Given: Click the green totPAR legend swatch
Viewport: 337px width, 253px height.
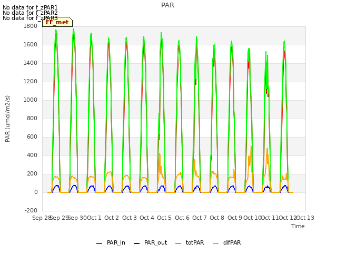Looking at the screenshot, I should [x=179, y=244].
